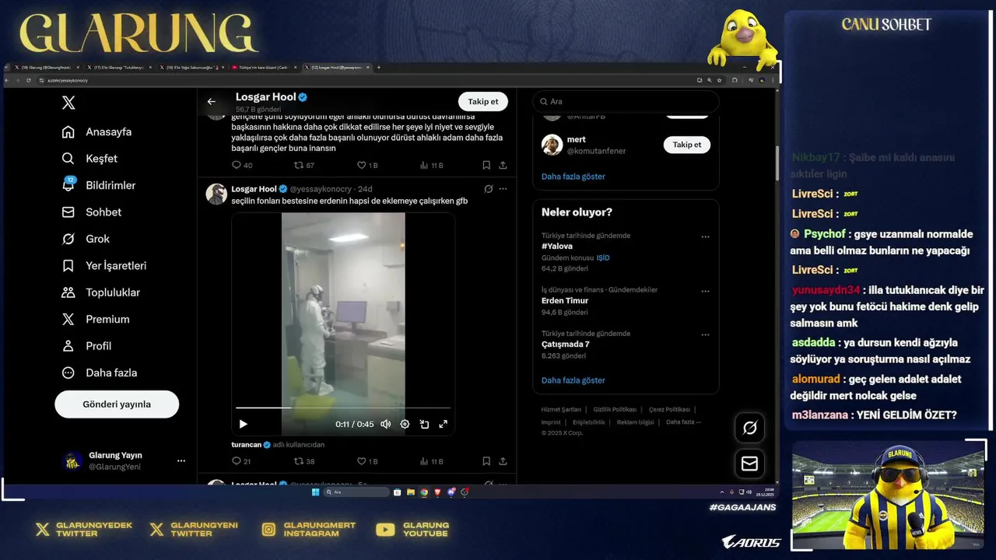The height and width of the screenshot is (560, 996).
Task: Go to Anasayfa in sidebar
Action: pos(96,132)
